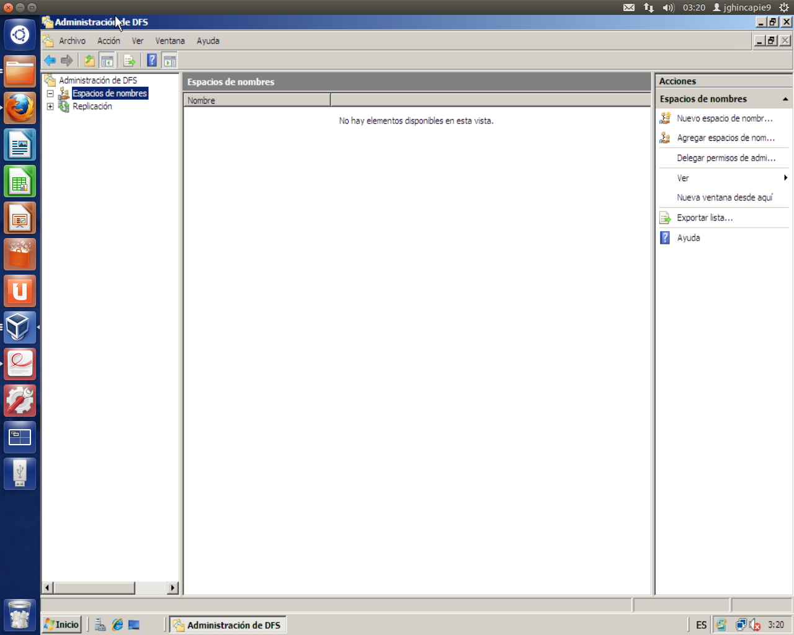Click the tree pane horizontal scrollbar thumb
794x635 pixels.
pyautogui.click(x=94, y=588)
